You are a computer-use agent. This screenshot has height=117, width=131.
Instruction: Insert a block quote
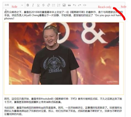(69, 5)
